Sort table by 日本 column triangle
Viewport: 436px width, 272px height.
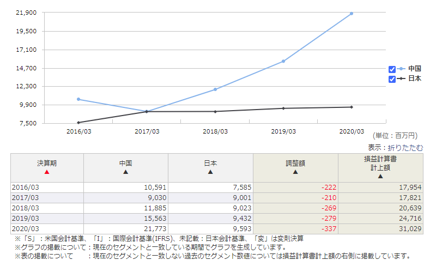click(210, 172)
